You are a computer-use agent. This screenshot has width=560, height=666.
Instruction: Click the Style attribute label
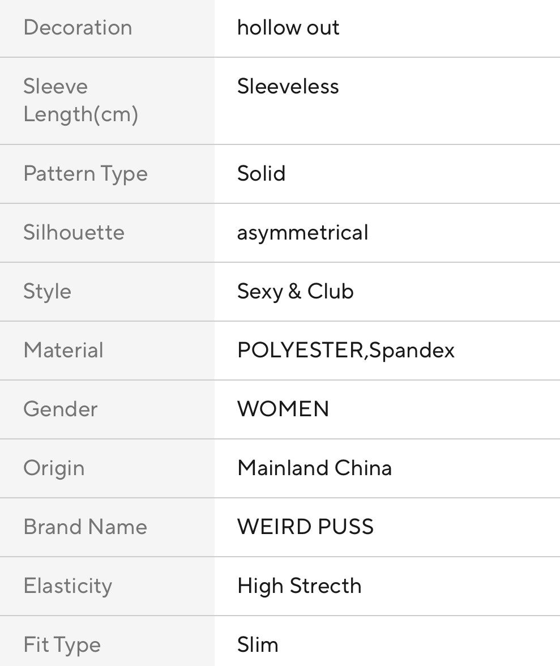(x=47, y=292)
